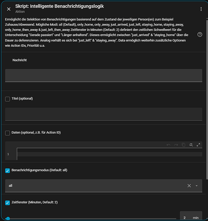Enable the Daten (optional) checkbox
The height and width of the screenshot is (221, 208).
coord(8,133)
